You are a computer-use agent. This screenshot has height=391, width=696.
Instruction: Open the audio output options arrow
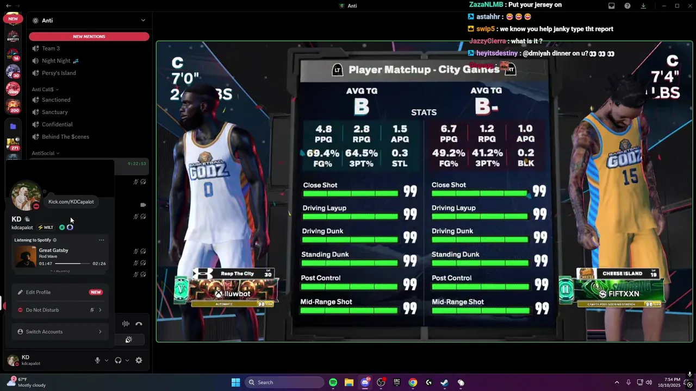(x=127, y=360)
